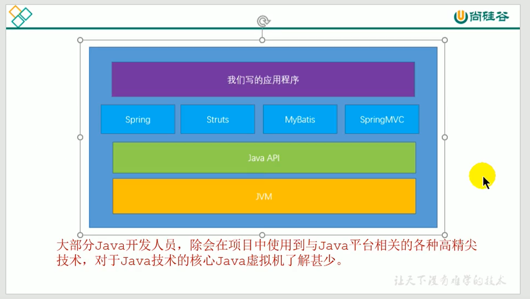Screen dimensions: 530x299
Task: Select the Spring box
Action: point(138,119)
